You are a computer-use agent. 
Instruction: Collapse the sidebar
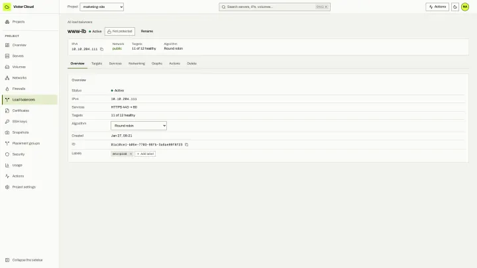pyautogui.click(x=30, y=260)
